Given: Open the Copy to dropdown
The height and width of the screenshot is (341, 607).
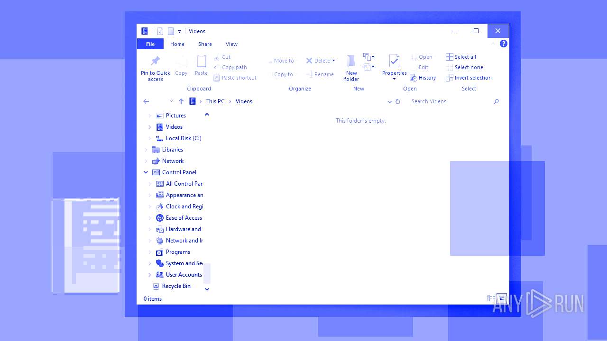Looking at the screenshot, I should point(281,74).
